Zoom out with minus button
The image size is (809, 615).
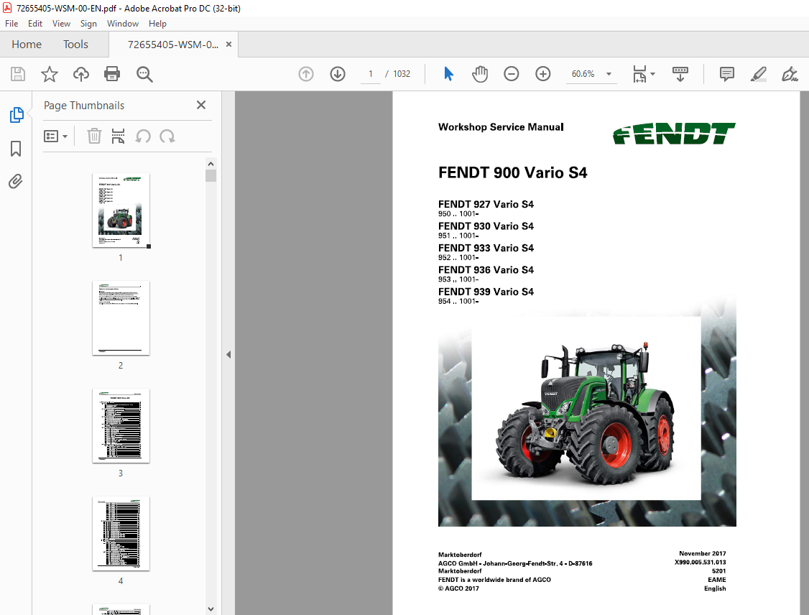tap(512, 74)
